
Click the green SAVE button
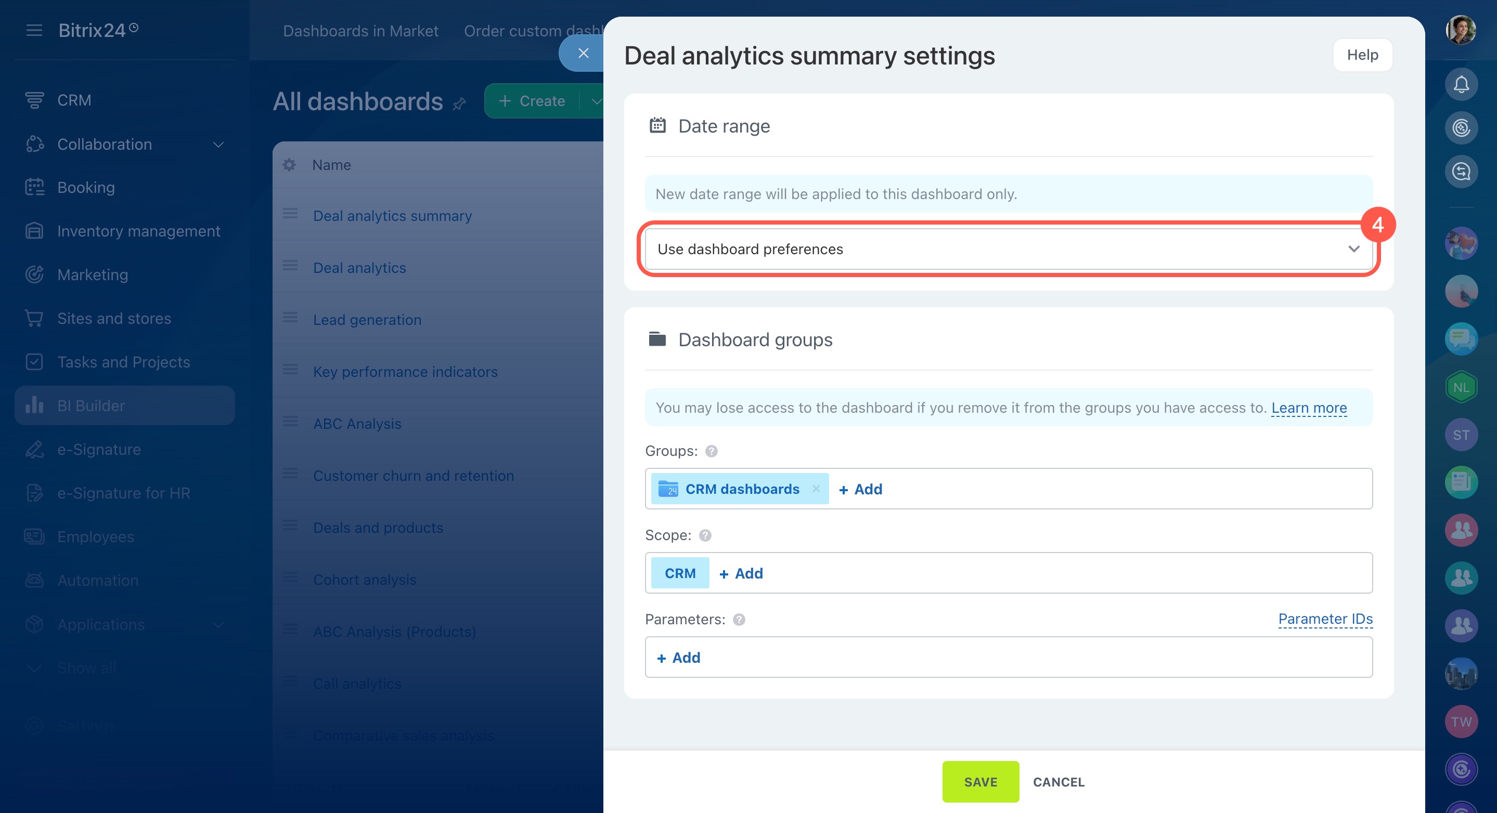980,782
